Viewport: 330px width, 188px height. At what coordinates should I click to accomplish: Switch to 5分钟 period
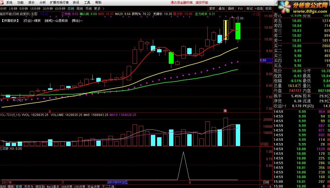pyautogui.click(x=24, y=9)
